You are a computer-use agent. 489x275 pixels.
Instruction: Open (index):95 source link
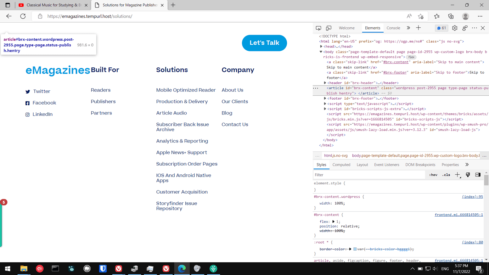[x=472, y=197]
